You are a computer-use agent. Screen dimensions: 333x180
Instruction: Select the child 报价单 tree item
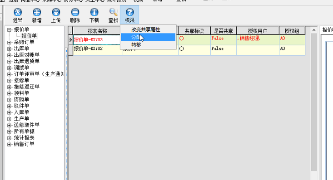tap(29, 36)
